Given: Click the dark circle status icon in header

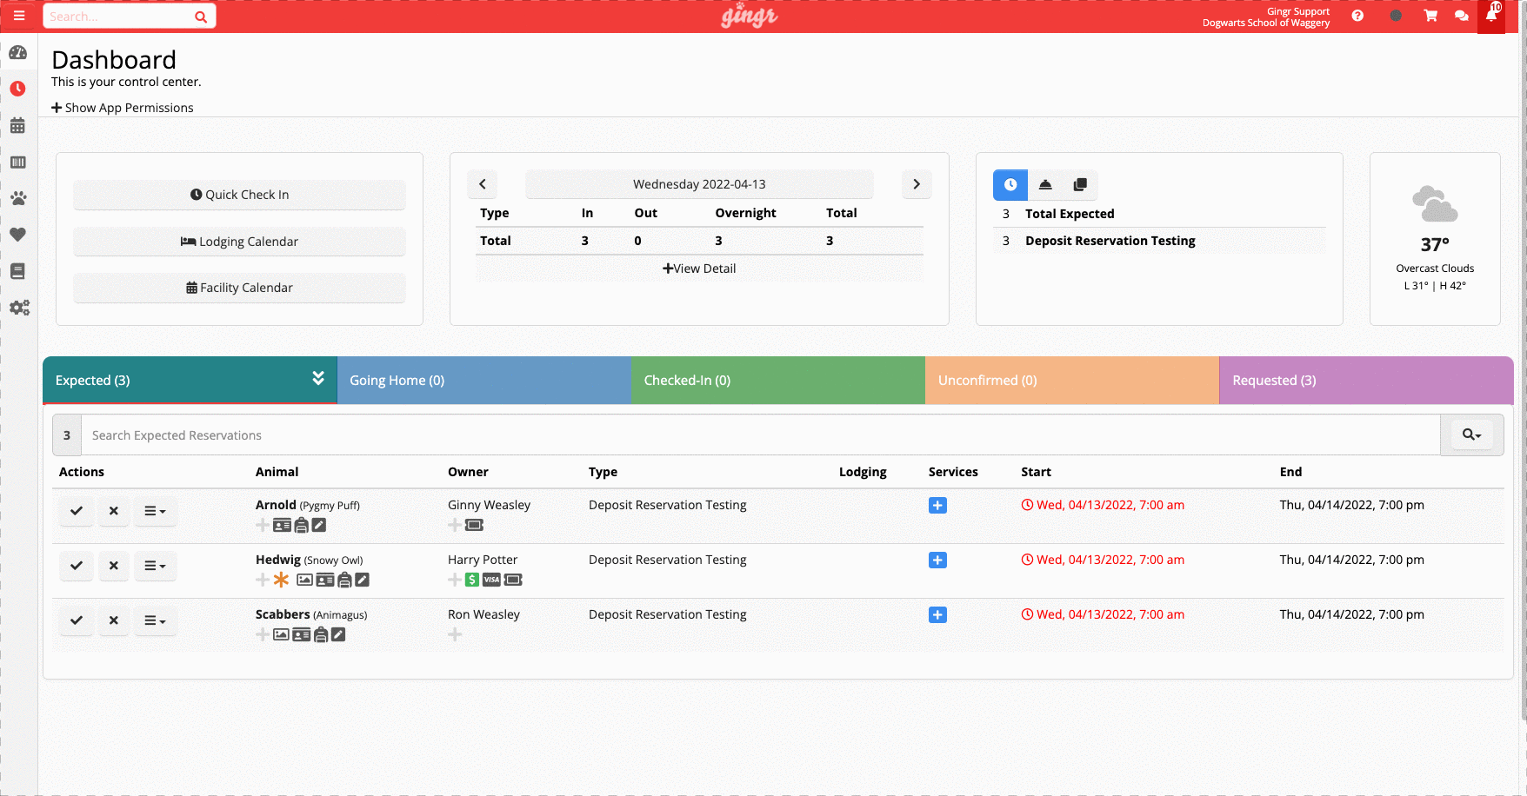Looking at the screenshot, I should coord(1396,16).
